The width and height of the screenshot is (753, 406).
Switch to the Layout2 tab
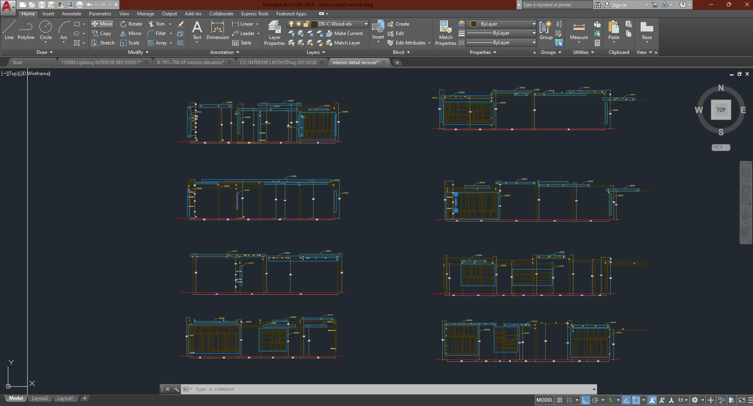[40, 398]
